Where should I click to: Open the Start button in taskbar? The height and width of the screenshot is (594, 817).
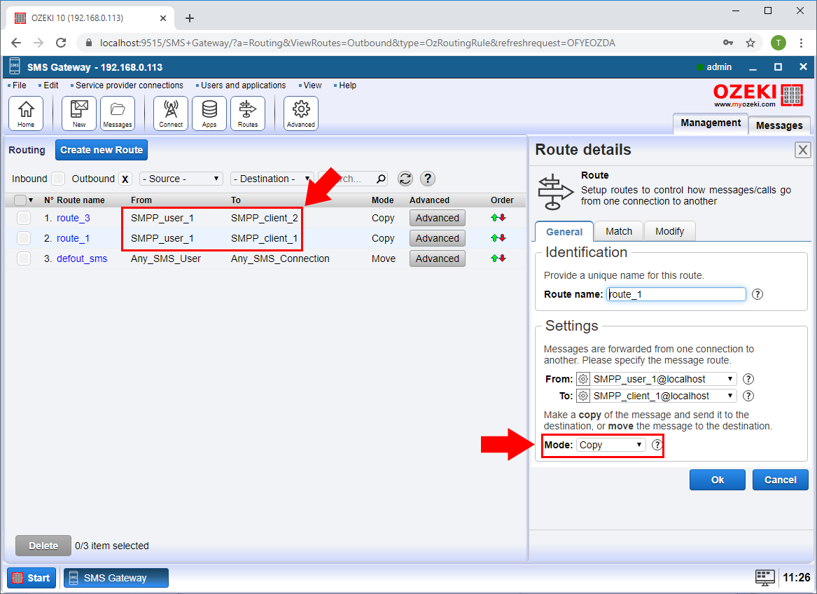(32, 578)
